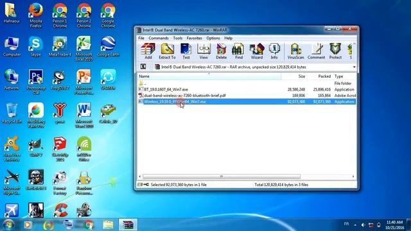Click the WinRAR title bar text
This screenshot has width=411, height=231.
point(185,30)
